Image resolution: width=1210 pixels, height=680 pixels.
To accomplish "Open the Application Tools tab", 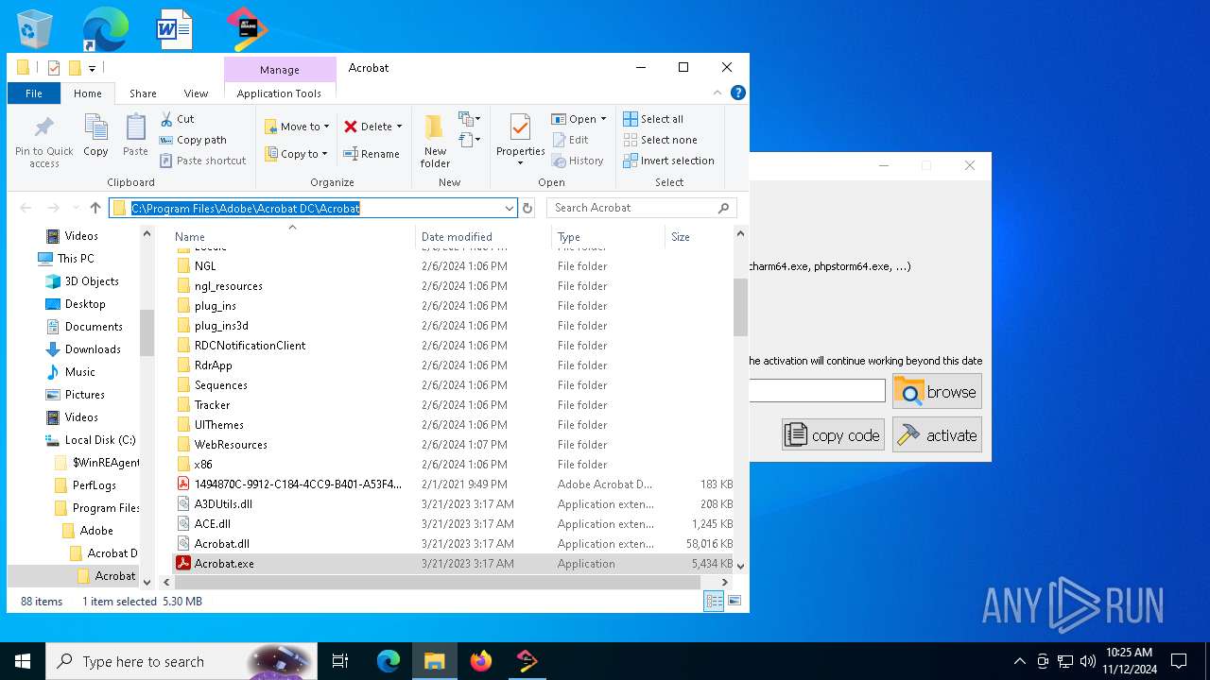I will [x=279, y=93].
